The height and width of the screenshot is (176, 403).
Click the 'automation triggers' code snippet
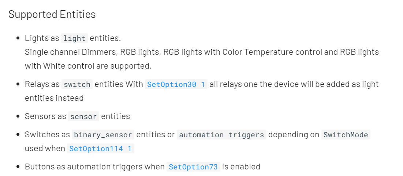[221, 135]
